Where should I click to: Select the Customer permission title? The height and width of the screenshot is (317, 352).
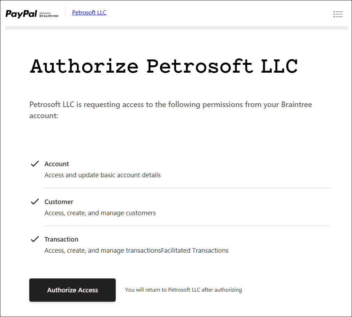point(59,202)
